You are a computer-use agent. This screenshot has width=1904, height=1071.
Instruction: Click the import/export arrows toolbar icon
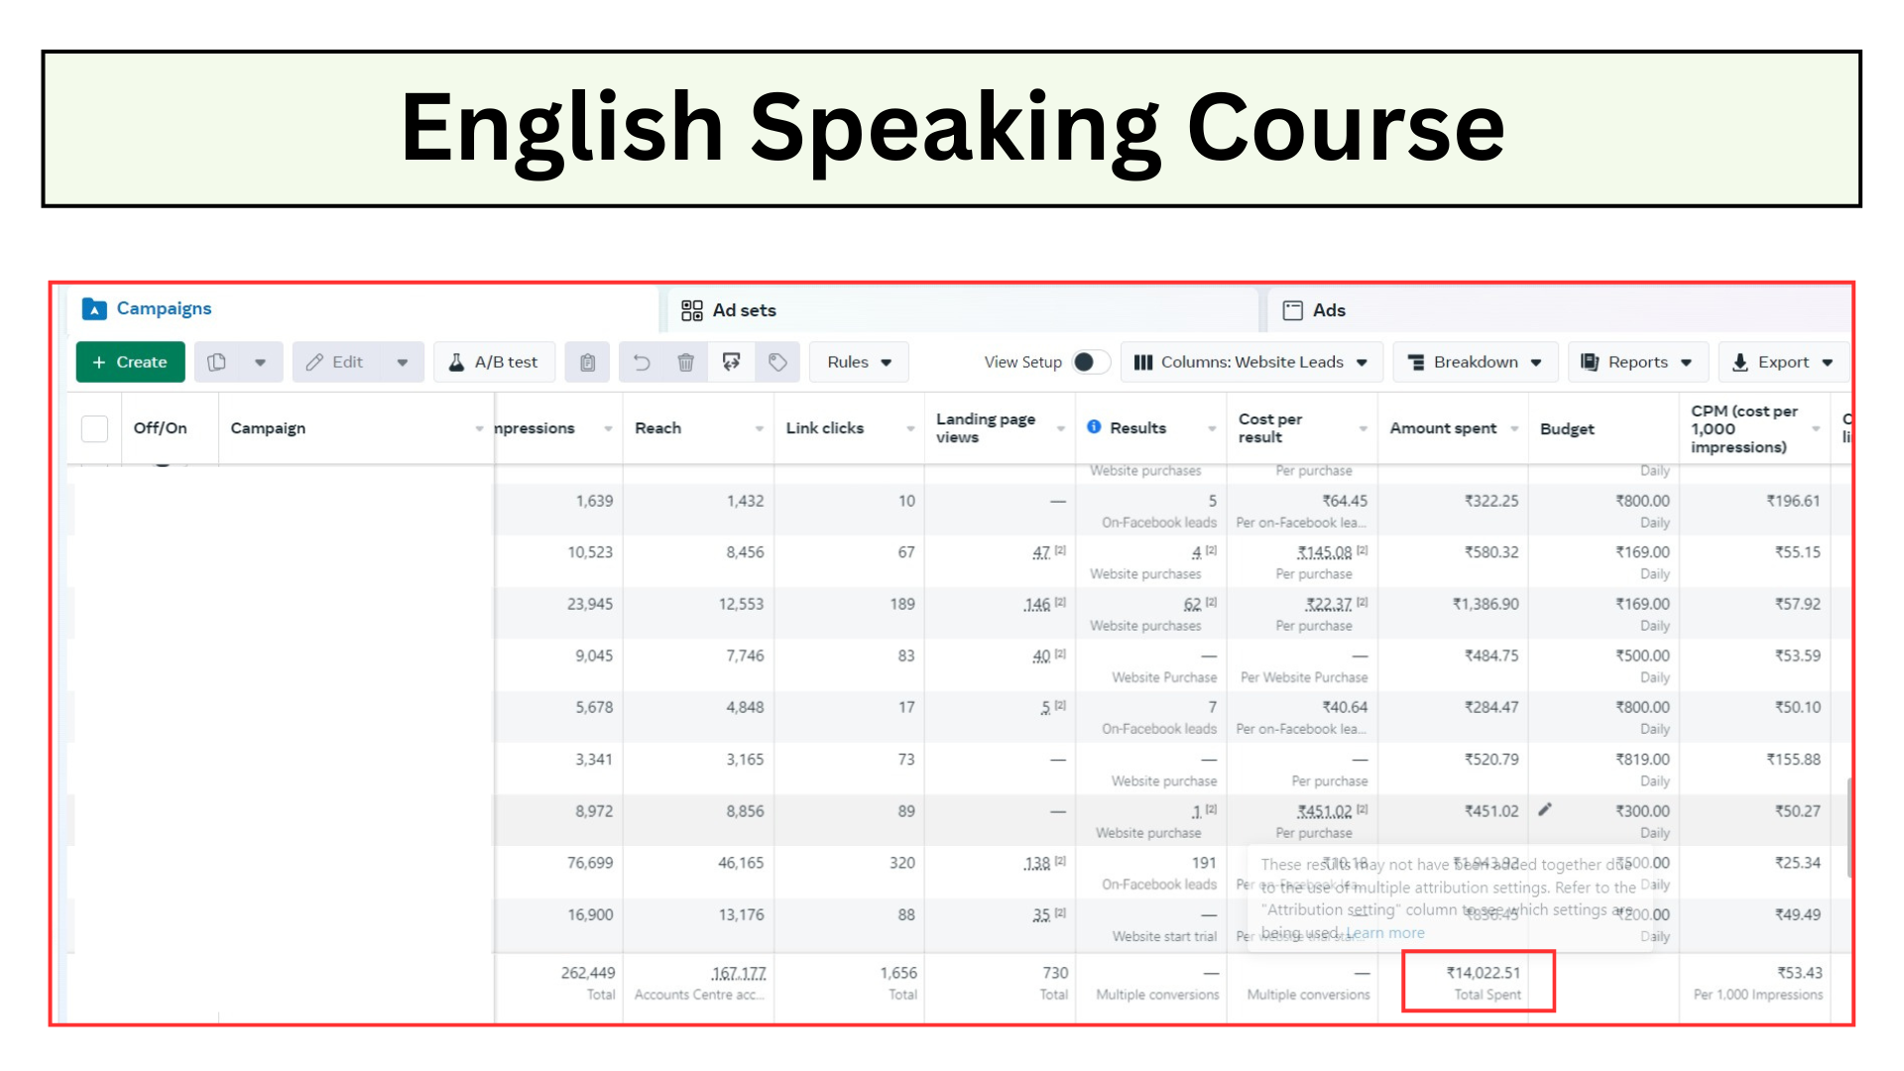coord(732,362)
